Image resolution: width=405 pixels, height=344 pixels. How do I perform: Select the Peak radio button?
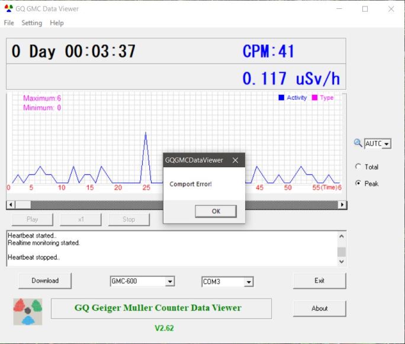(358, 183)
